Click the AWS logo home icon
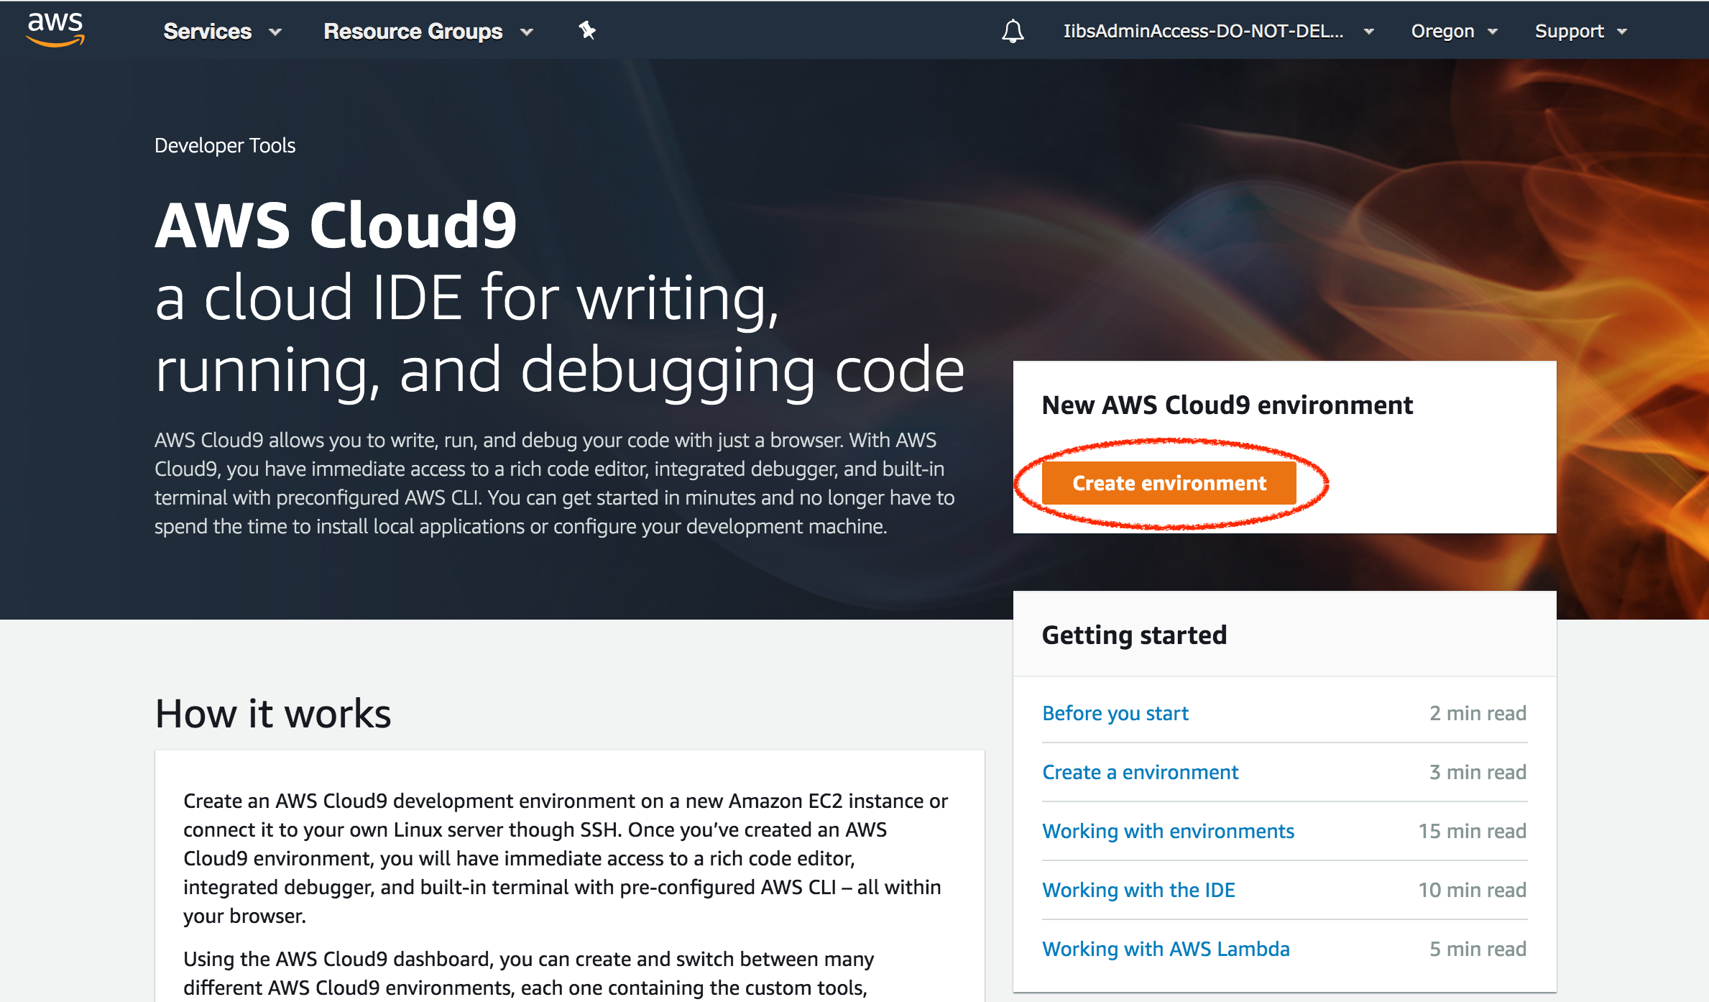 pos(55,29)
